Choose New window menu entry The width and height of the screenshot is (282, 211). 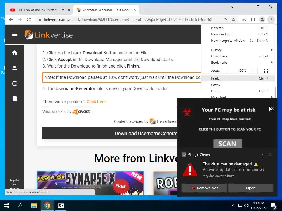[238, 34]
